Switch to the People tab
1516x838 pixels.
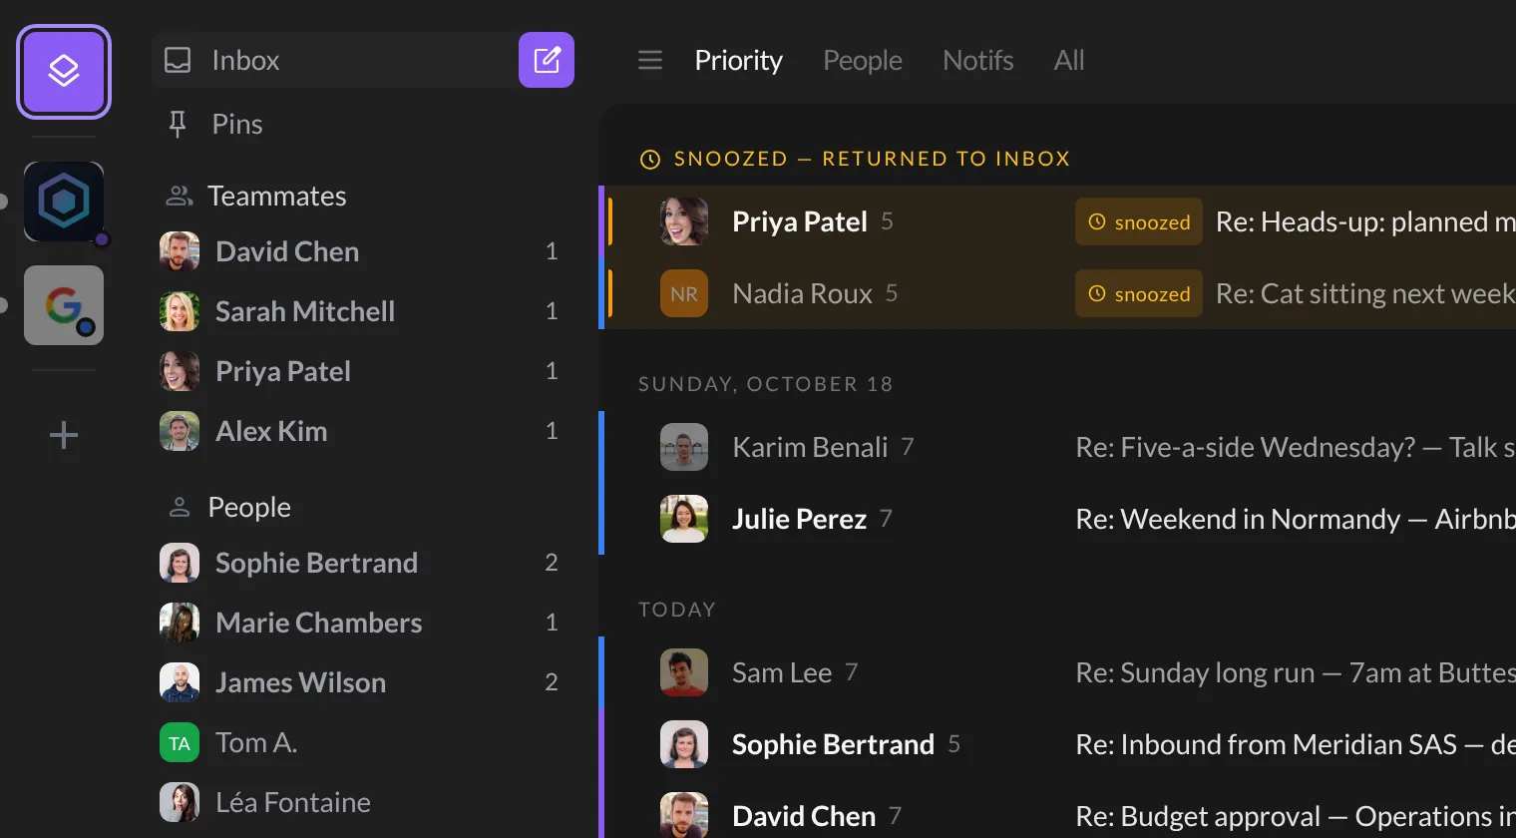pyautogui.click(x=863, y=61)
